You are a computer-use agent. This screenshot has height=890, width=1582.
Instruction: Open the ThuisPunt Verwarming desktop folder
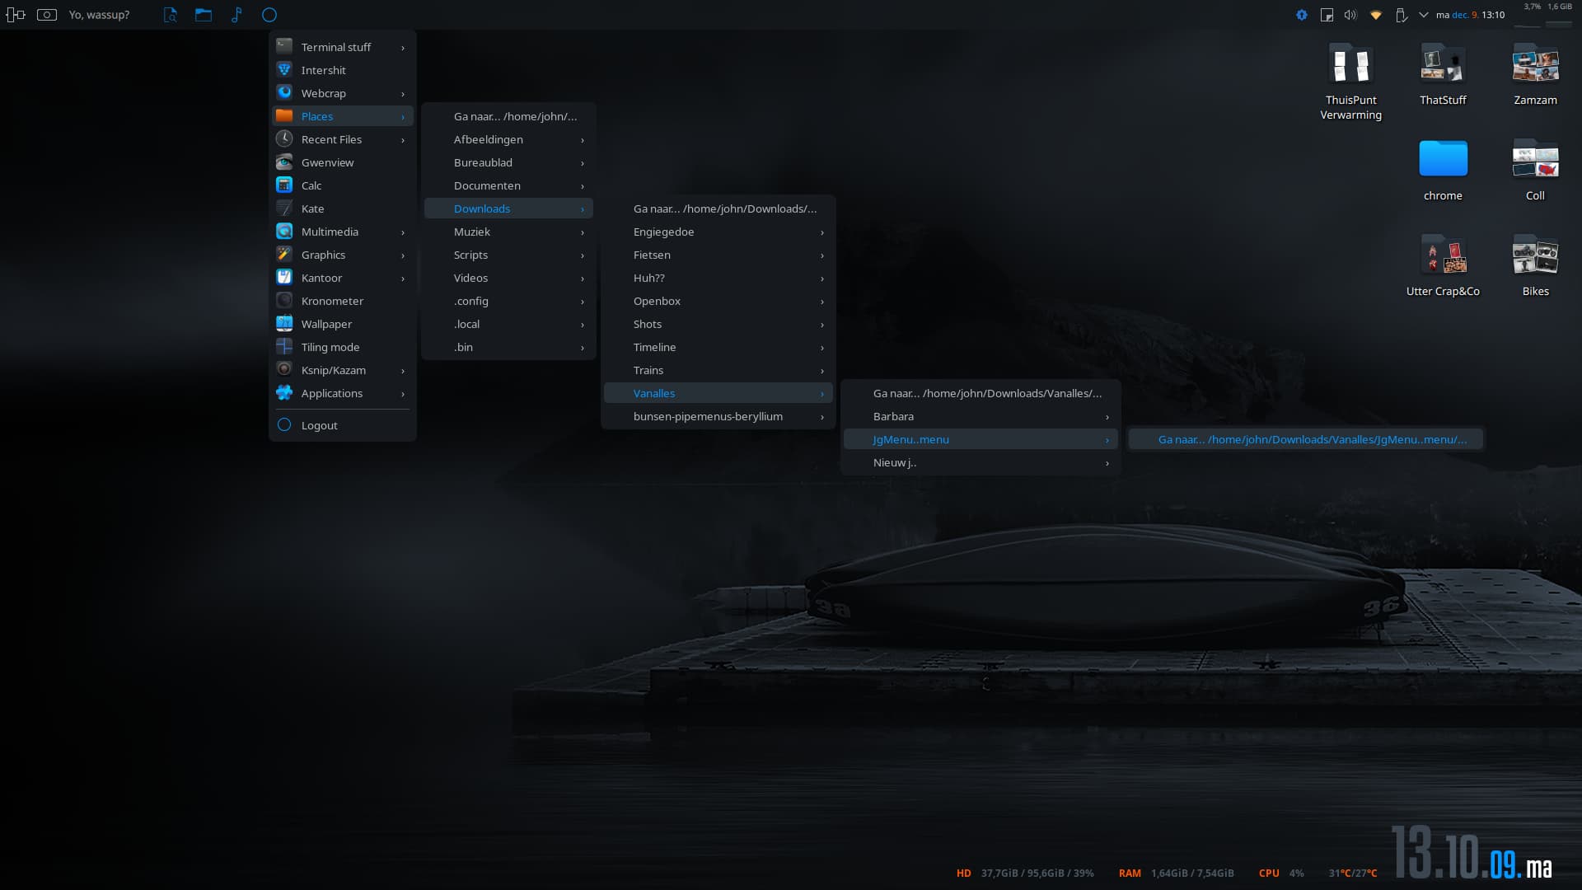[x=1350, y=81]
